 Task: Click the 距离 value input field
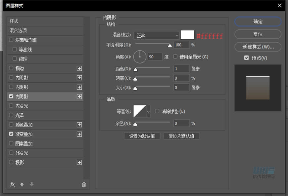[x=181, y=68]
